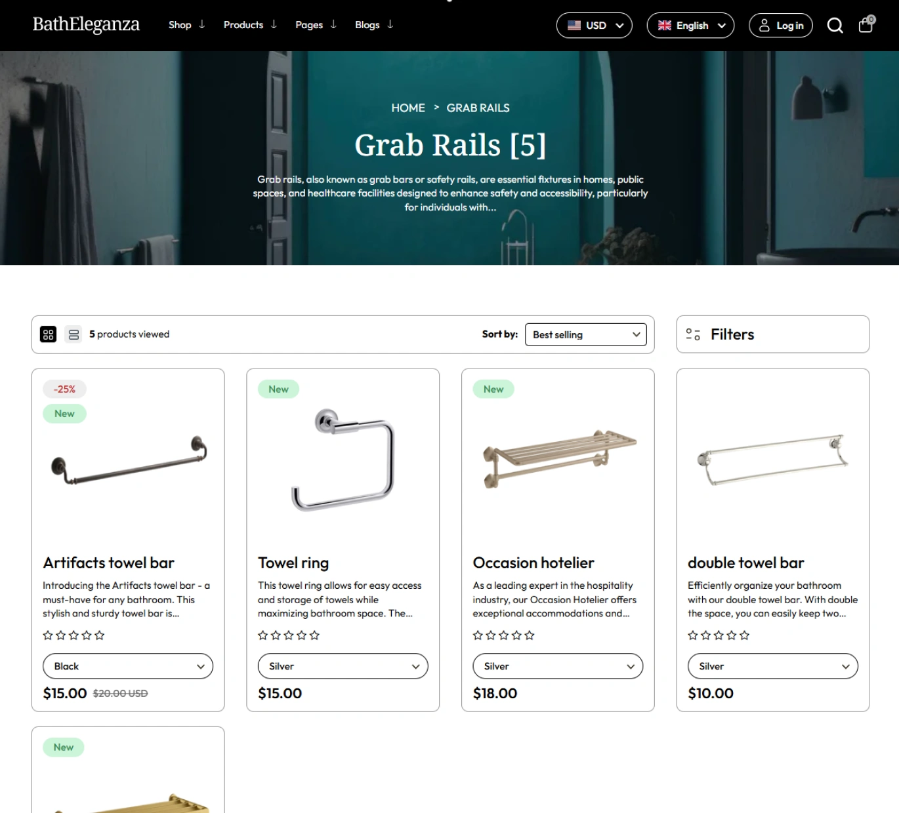Open the shopping cart bag icon
Image resolution: width=899 pixels, height=813 pixels.
pos(866,26)
